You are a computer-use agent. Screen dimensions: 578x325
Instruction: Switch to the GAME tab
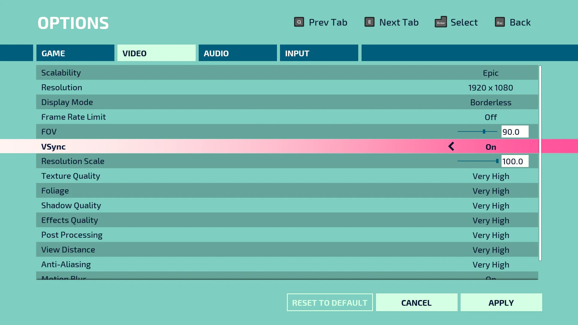75,53
